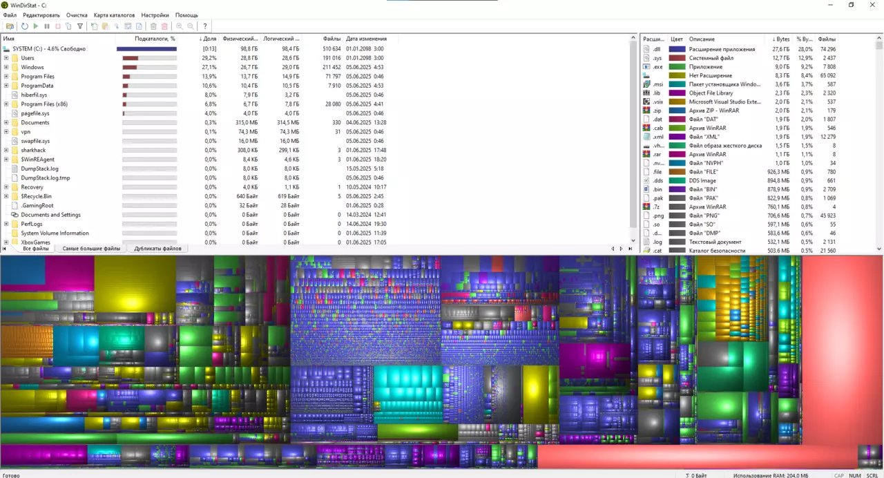Expand the Users folder node
884x478 pixels.
point(6,58)
